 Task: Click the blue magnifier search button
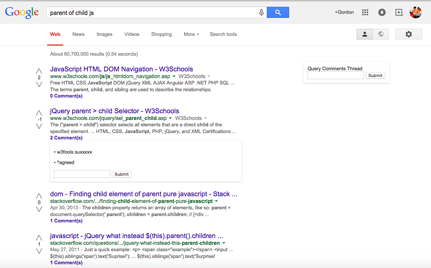pos(278,12)
